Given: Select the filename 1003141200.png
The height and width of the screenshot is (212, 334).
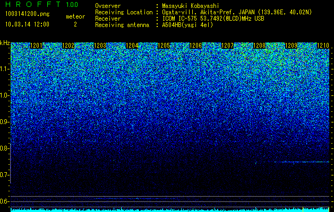Looking at the screenshot, I should click(x=28, y=14).
